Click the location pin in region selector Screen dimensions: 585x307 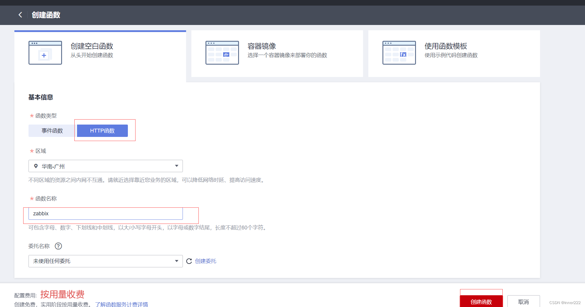tap(36, 166)
